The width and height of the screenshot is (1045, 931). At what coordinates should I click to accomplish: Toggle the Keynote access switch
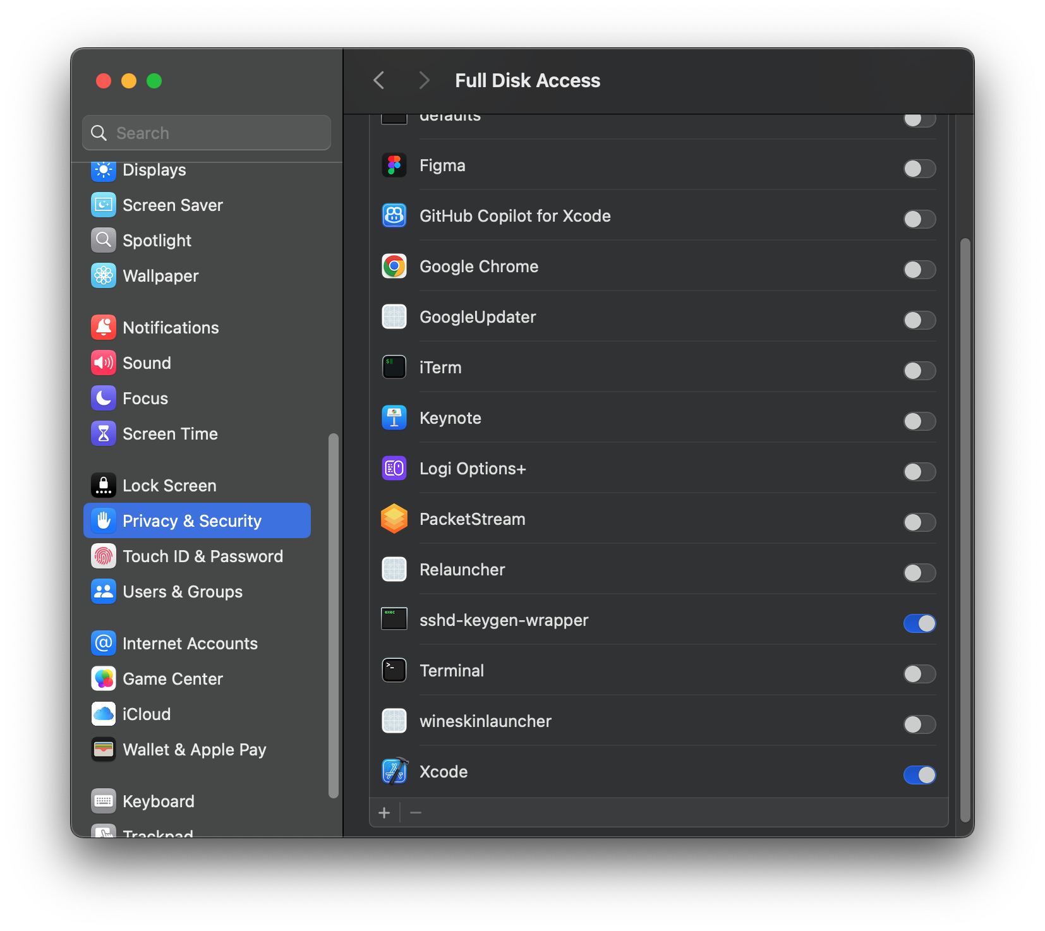pos(919,421)
